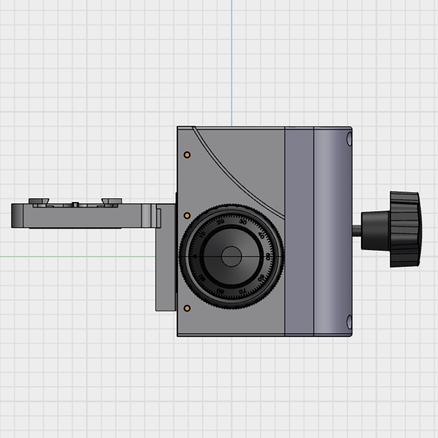Select the upper oval hole on the housing's right edge

point(349,139)
